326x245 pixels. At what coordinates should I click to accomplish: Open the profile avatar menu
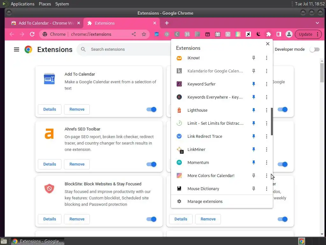(289, 34)
